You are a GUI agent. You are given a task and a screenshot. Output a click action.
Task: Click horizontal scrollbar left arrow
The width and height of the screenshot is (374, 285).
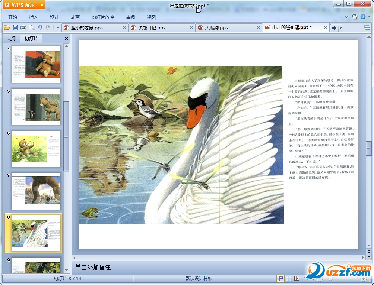(x=75, y=258)
